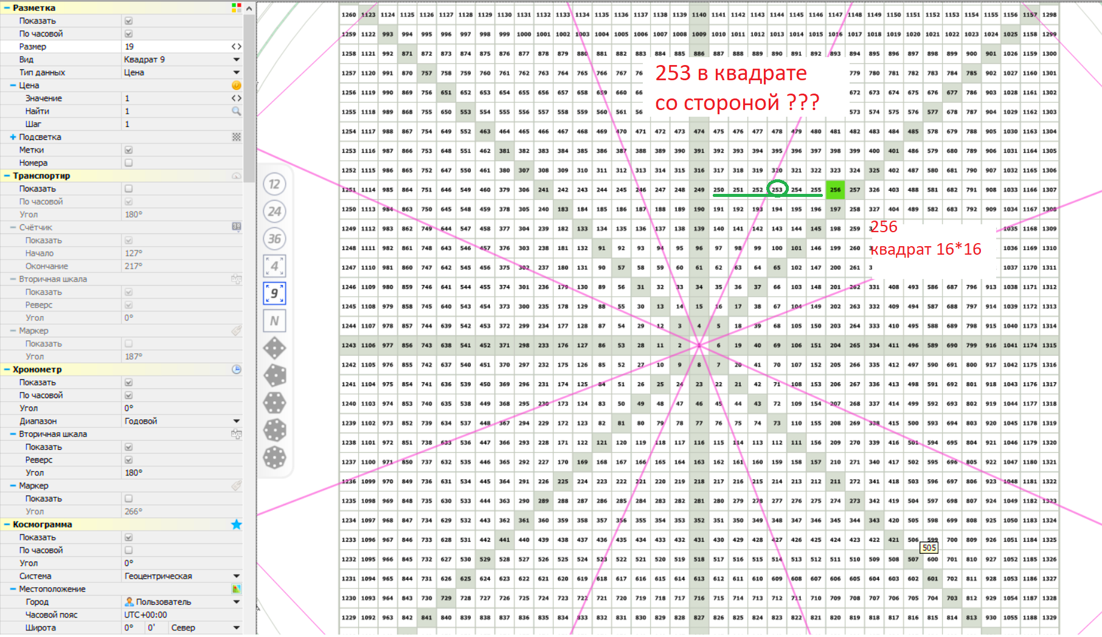This screenshot has width=1102, height=637.
Task: Toggle Показать checkbox under Хронометр
Action: (128, 382)
